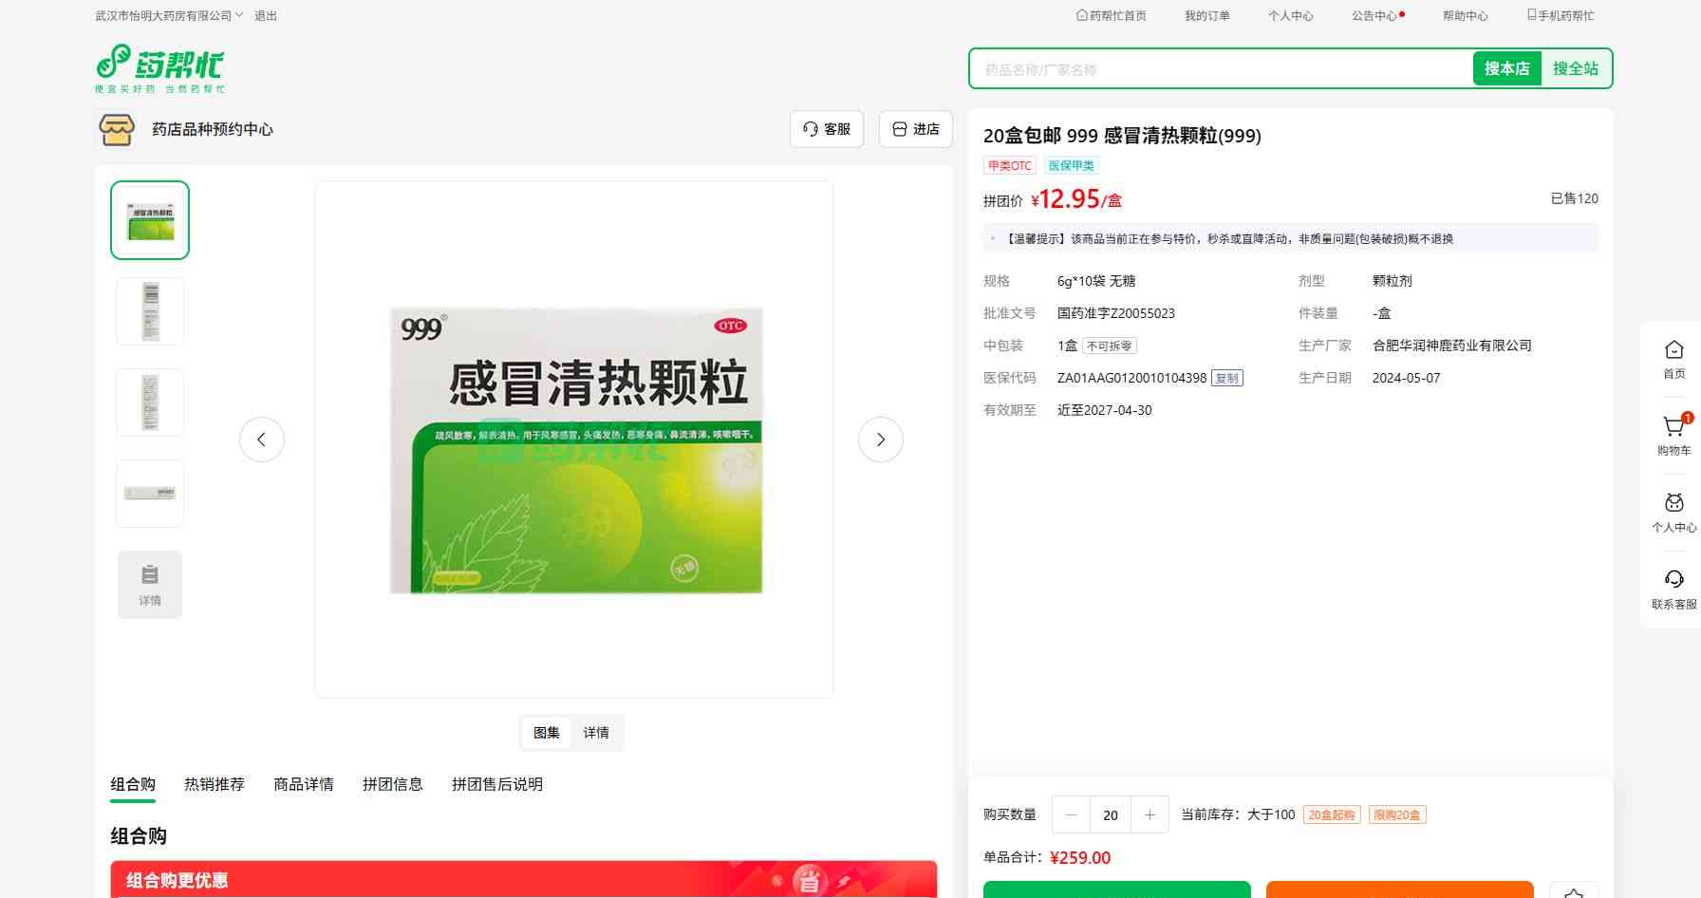Click the store icon beside 药店品种预约中心
This screenshot has width=1701, height=898.
pyautogui.click(x=117, y=129)
